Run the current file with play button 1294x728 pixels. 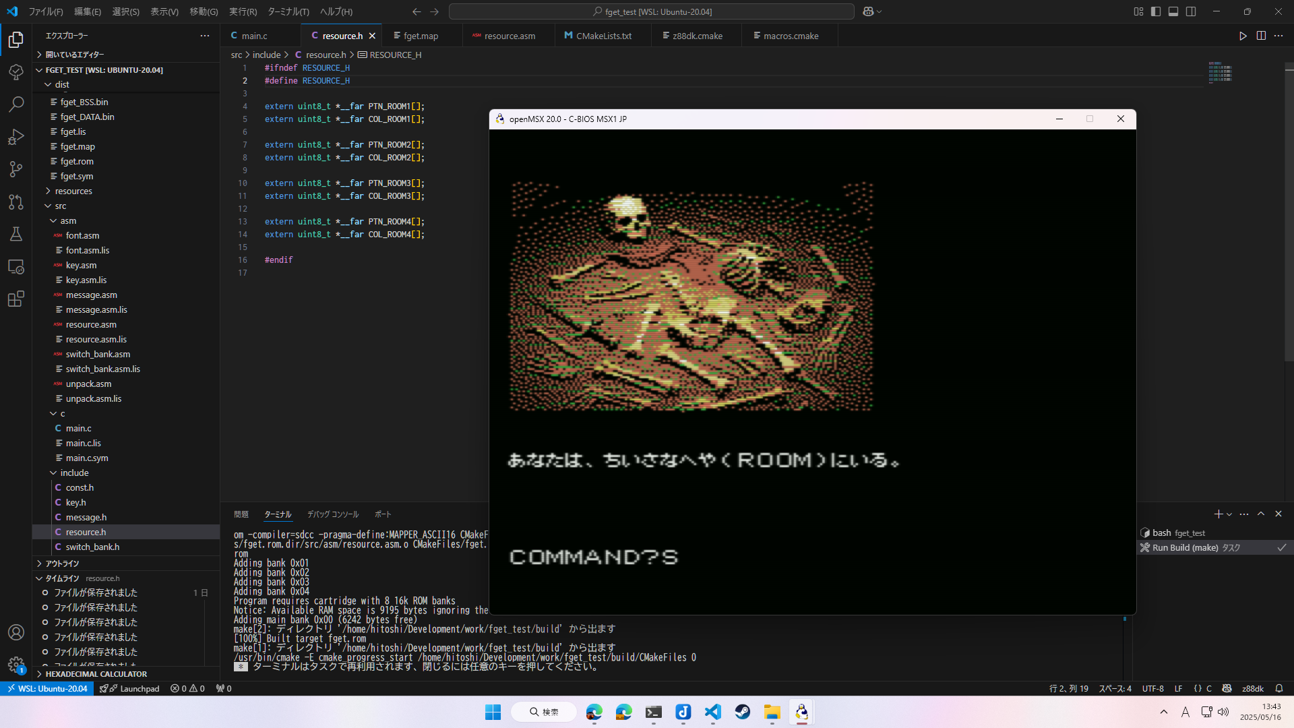[x=1243, y=36]
